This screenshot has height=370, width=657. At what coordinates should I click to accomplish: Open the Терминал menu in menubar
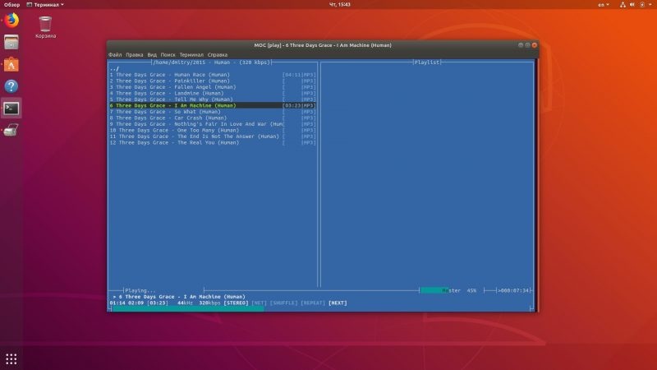click(191, 54)
